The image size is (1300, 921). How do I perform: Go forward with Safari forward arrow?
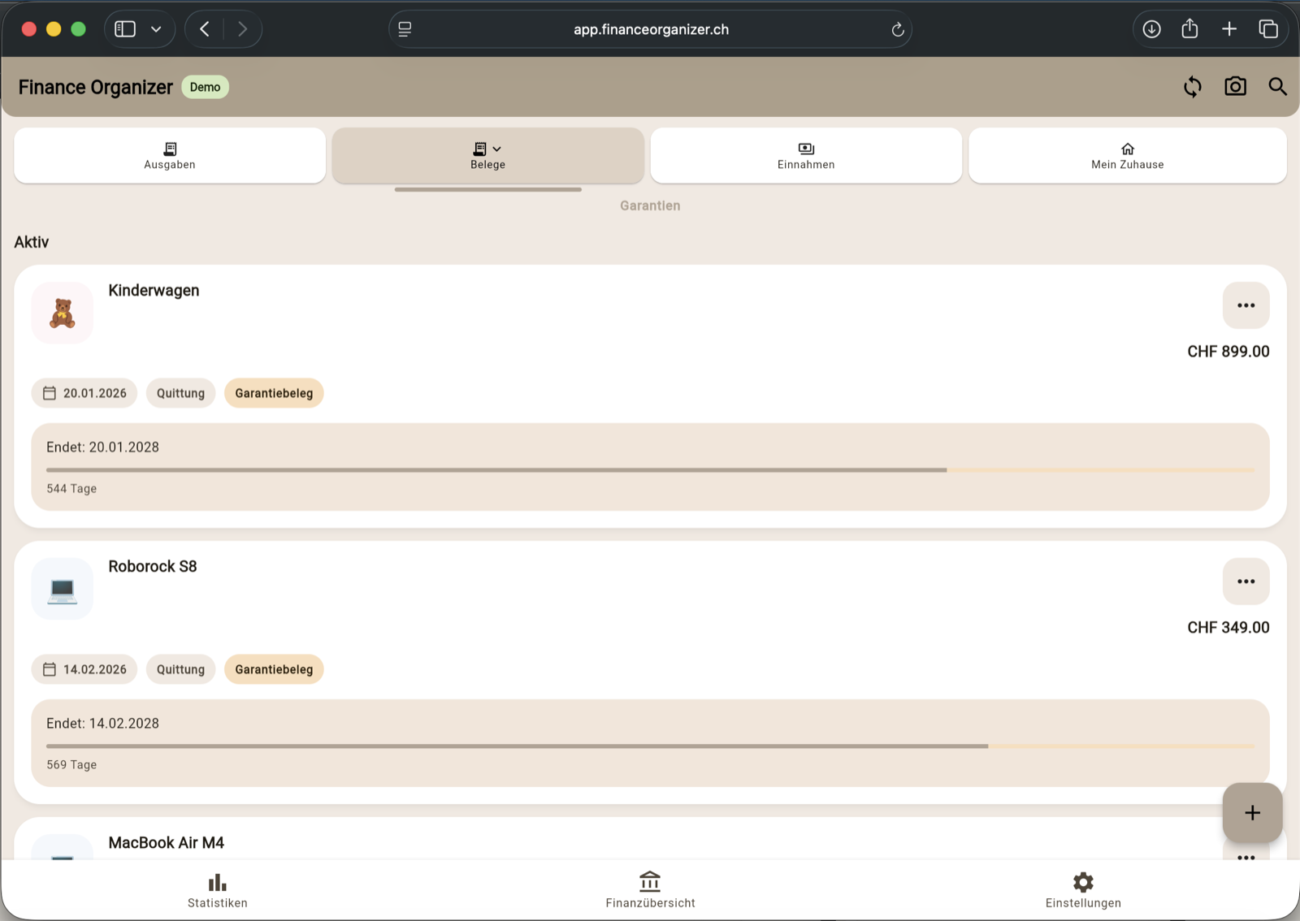242,29
